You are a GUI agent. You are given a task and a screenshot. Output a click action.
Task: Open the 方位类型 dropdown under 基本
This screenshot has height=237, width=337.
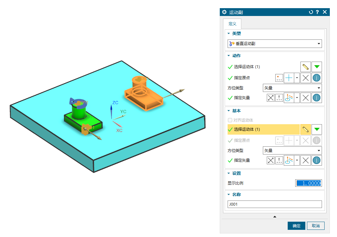click(x=292, y=151)
